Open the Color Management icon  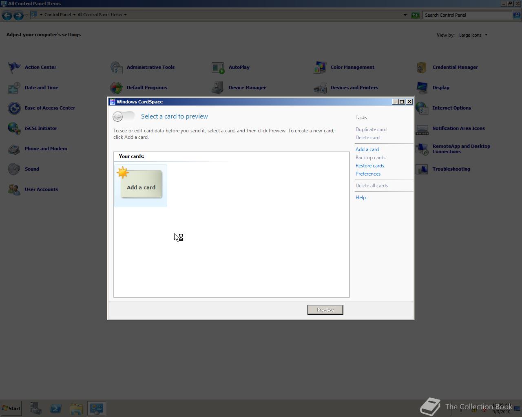coord(320,67)
